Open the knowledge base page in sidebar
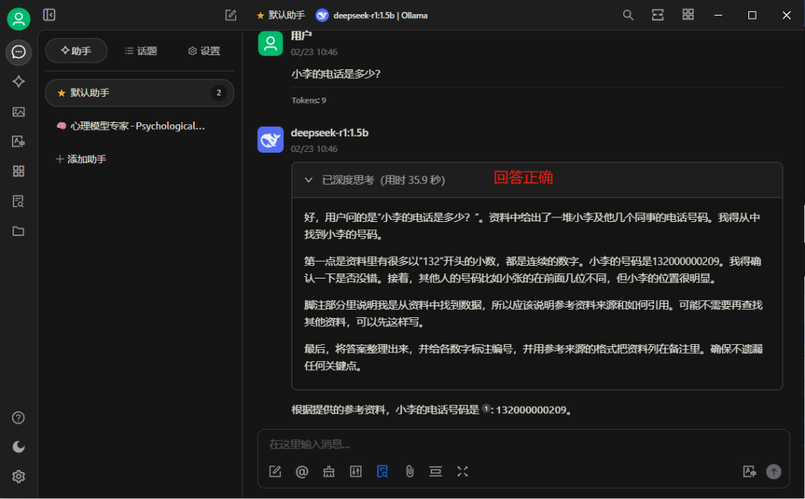This screenshot has width=805, height=499. [x=19, y=201]
